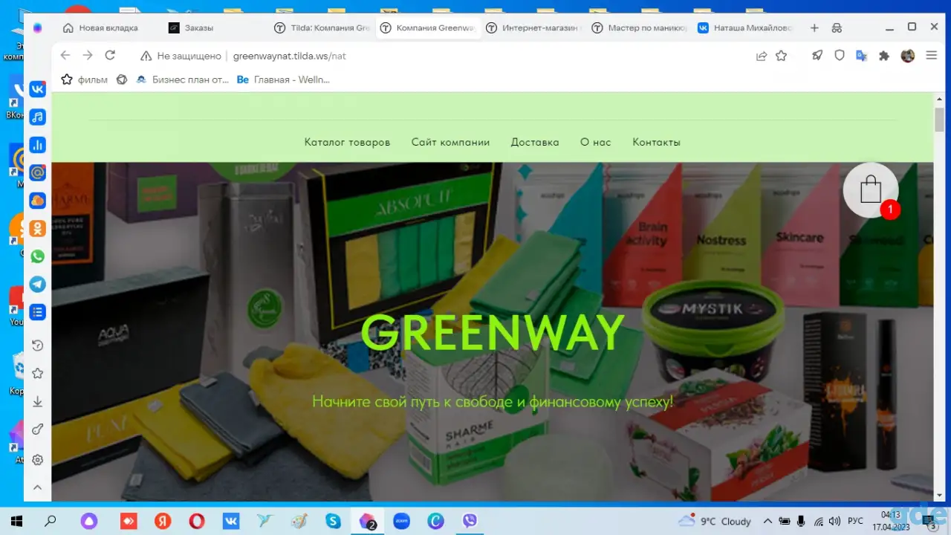Open Skype from the taskbar
The height and width of the screenshot is (535, 951).
click(334, 521)
